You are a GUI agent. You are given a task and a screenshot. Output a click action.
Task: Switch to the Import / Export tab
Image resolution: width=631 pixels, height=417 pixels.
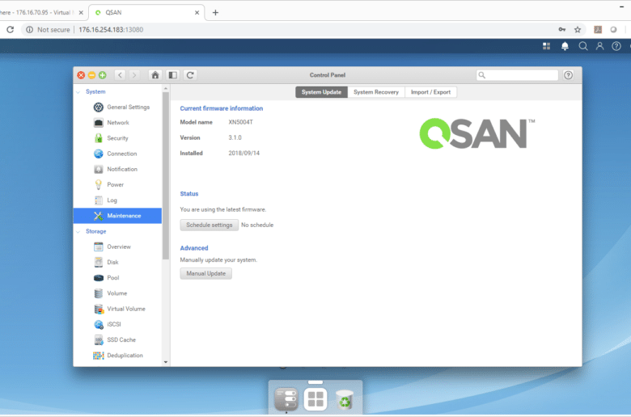pos(430,92)
